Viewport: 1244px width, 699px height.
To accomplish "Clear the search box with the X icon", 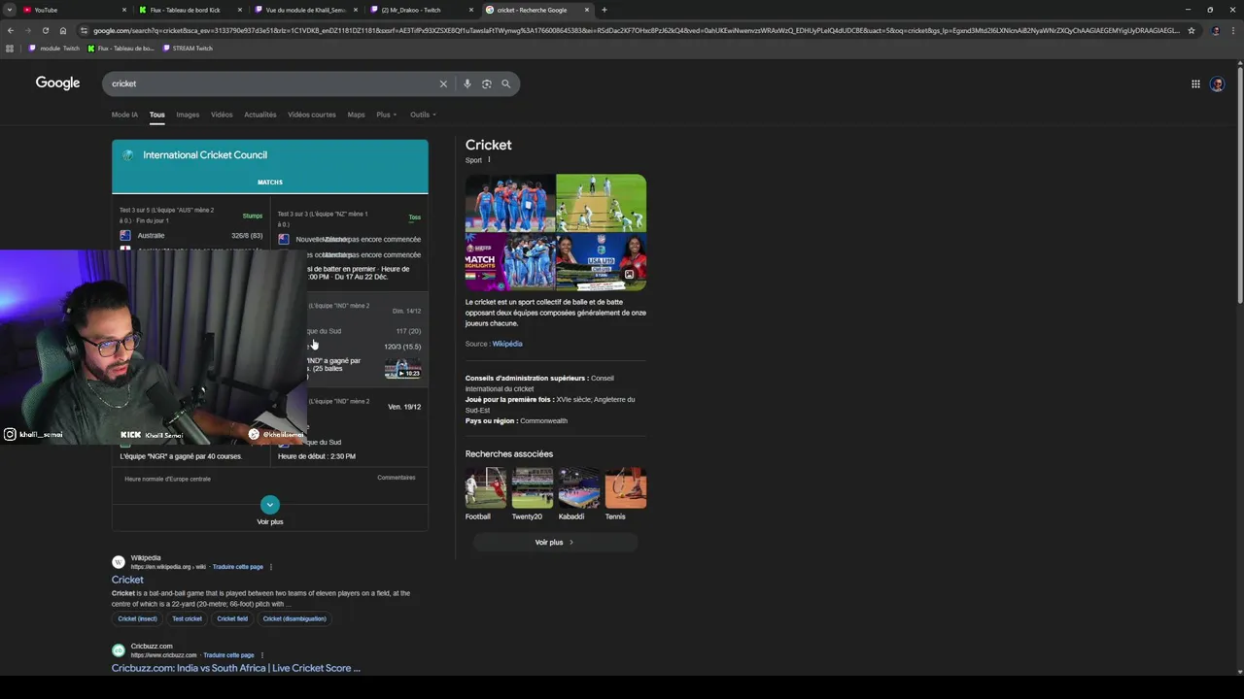I will pyautogui.click(x=443, y=83).
